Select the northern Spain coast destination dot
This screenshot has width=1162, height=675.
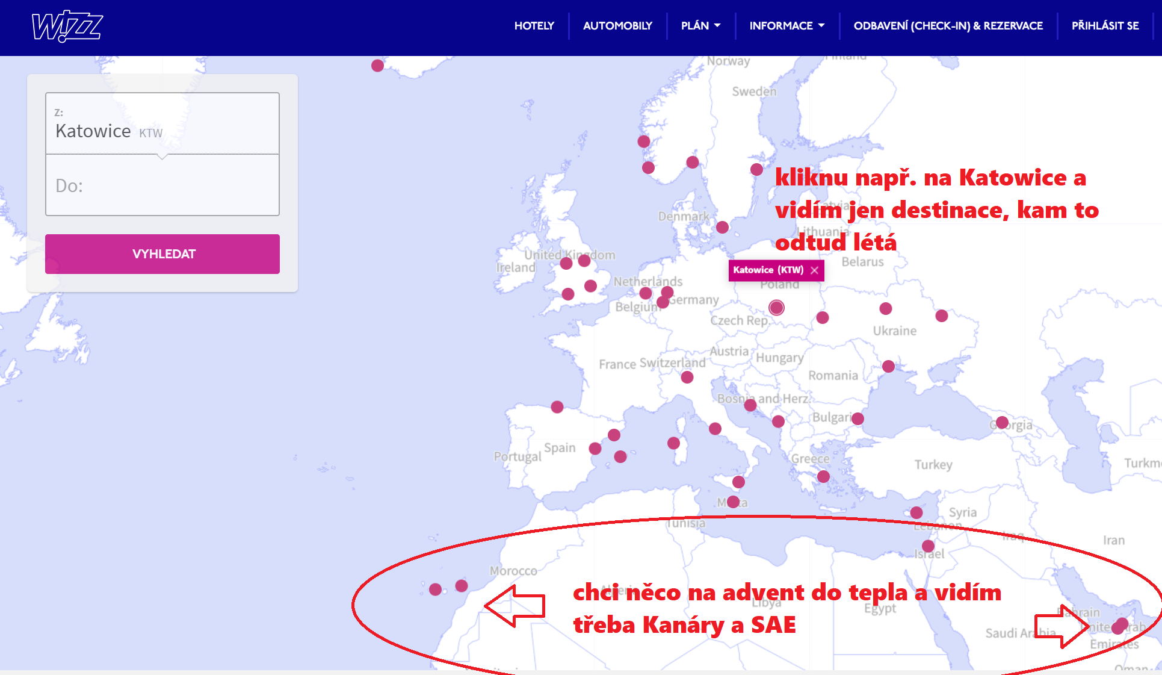[557, 407]
